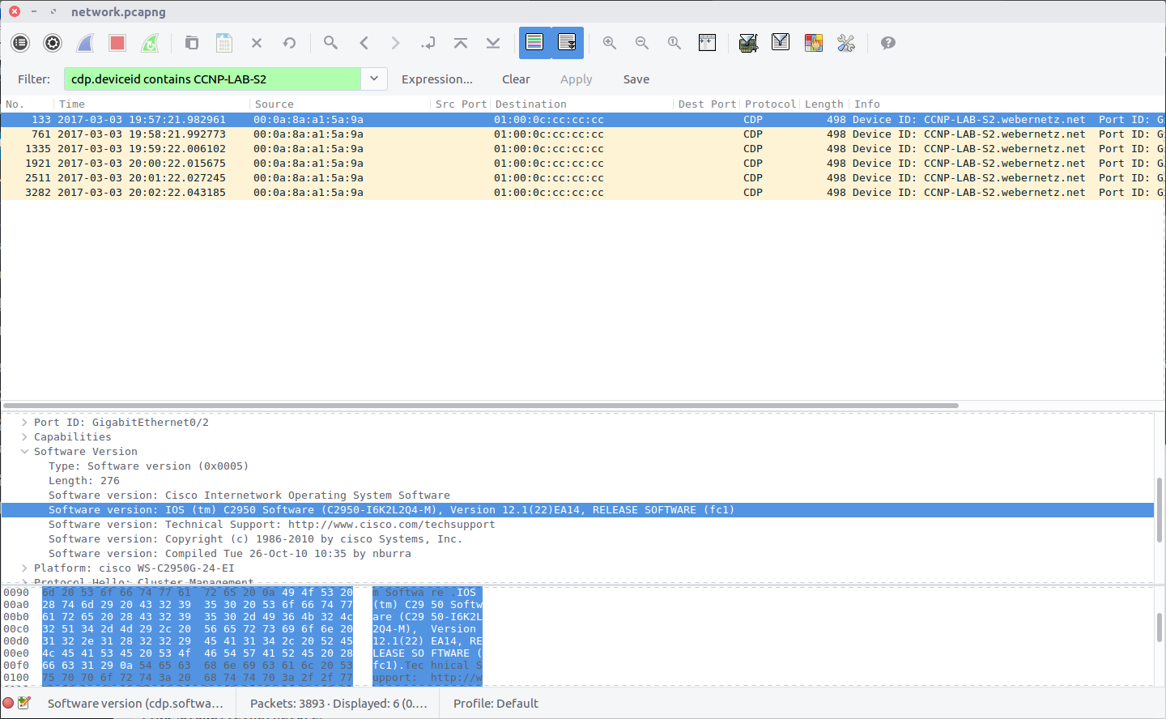Screen dimensions: 1166x719
Task: Restart capture with green shark fin icon
Action: (150, 43)
